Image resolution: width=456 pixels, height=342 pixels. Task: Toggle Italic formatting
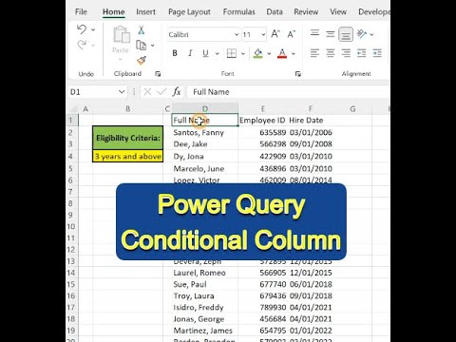click(x=190, y=53)
